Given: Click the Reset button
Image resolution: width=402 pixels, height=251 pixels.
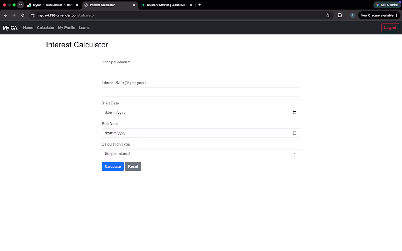Looking at the screenshot, I should click(x=133, y=167).
